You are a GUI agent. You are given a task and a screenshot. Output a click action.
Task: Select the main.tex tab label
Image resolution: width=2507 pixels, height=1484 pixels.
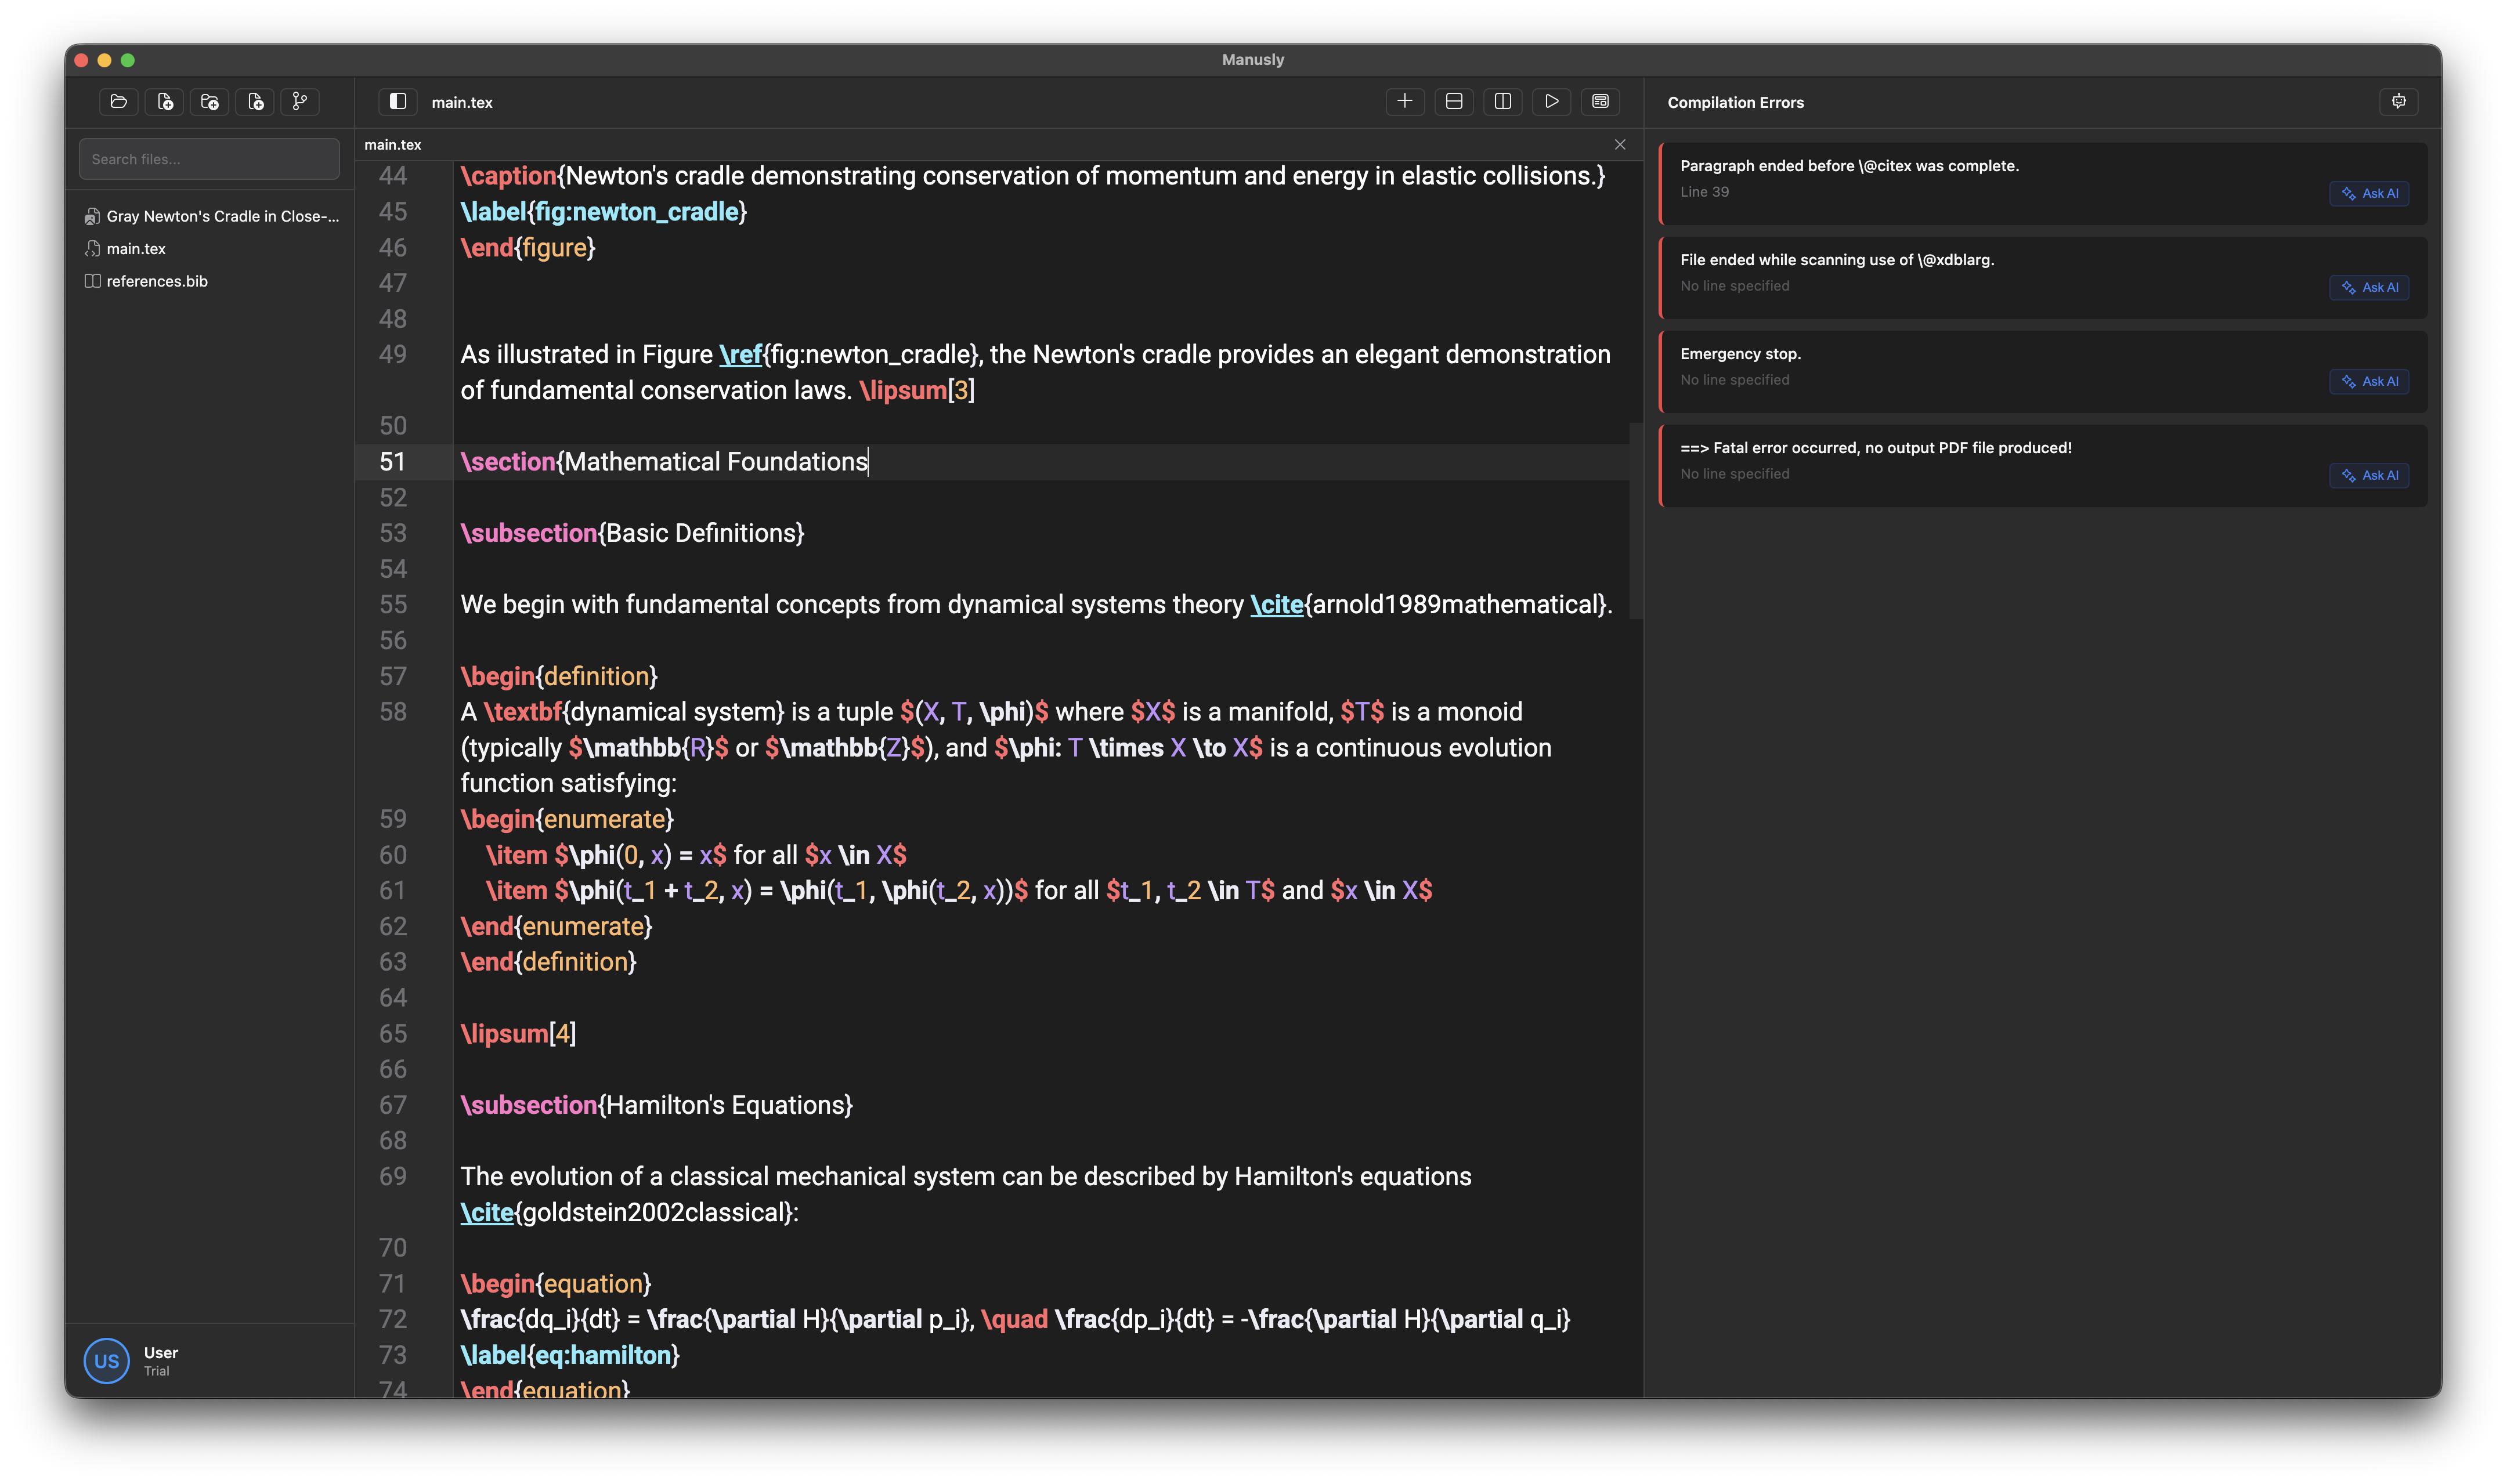pos(393,145)
